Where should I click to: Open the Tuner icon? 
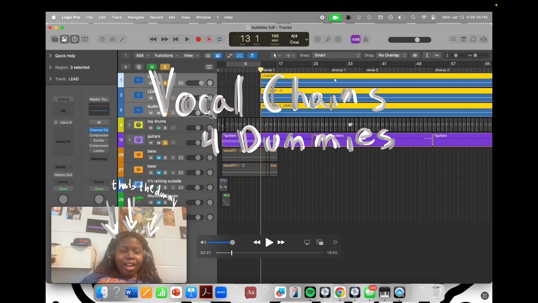[x=328, y=39]
